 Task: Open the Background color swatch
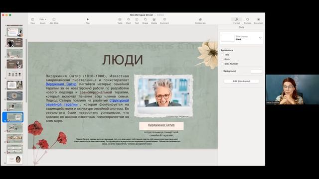point(256,71)
